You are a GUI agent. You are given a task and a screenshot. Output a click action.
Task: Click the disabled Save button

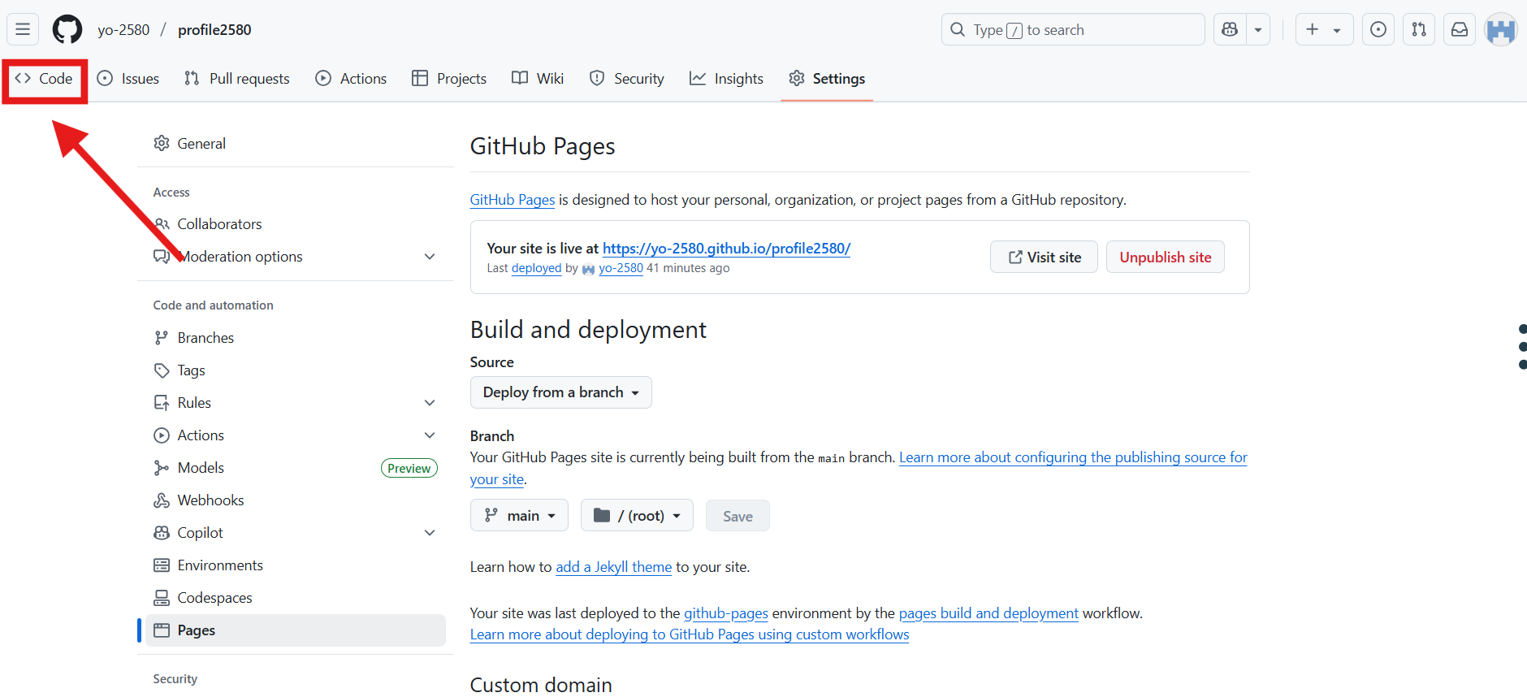click(x=738, y=516)
